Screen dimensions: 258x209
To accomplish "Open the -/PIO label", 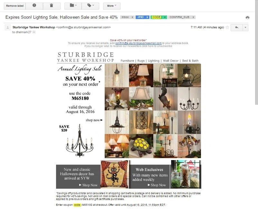I will (x=140, y=17).
